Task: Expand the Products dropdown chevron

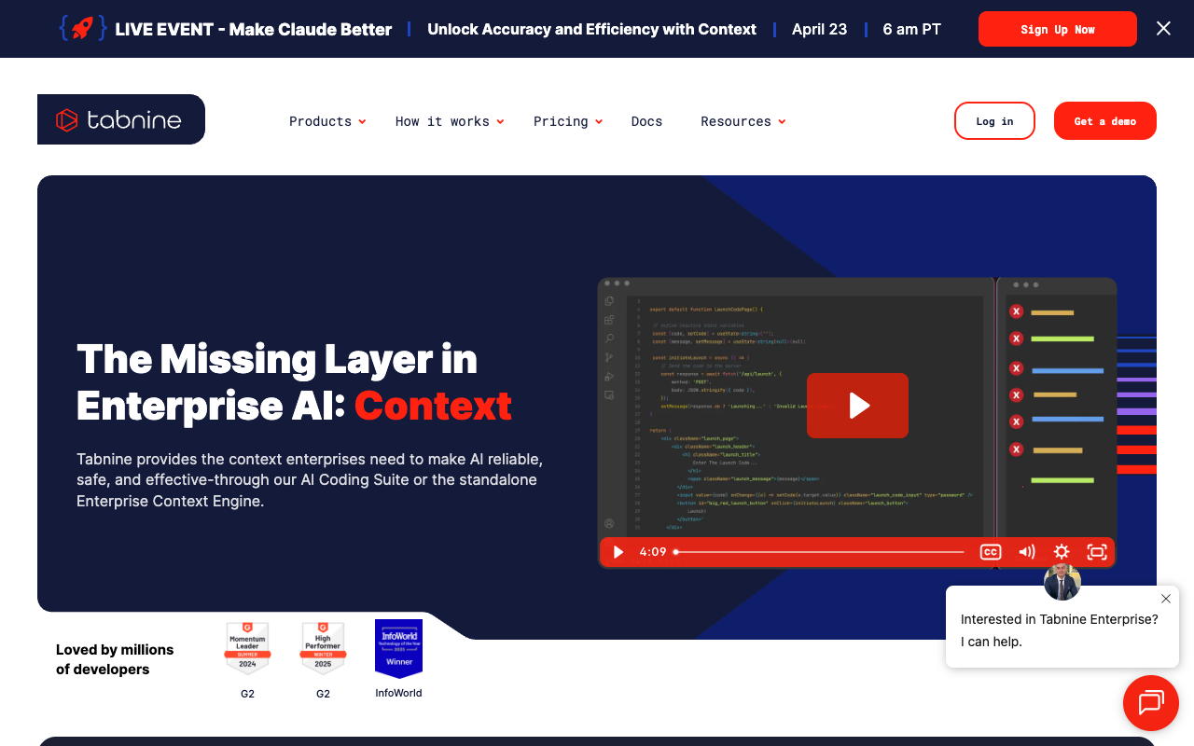Action: (x=362, y=121)
